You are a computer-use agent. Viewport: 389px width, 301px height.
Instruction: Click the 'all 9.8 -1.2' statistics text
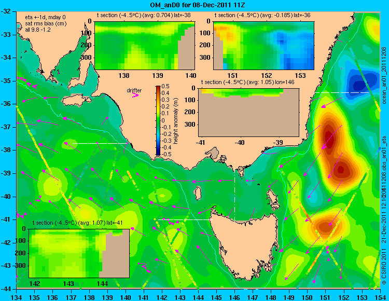point(38,30)
